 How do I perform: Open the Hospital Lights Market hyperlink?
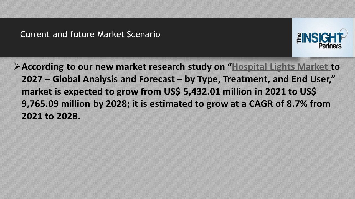click(x=281, y=67)
